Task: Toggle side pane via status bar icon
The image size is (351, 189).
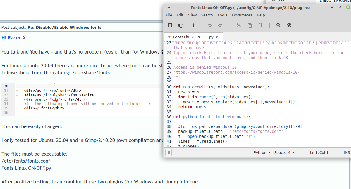Action: [168, 152]
